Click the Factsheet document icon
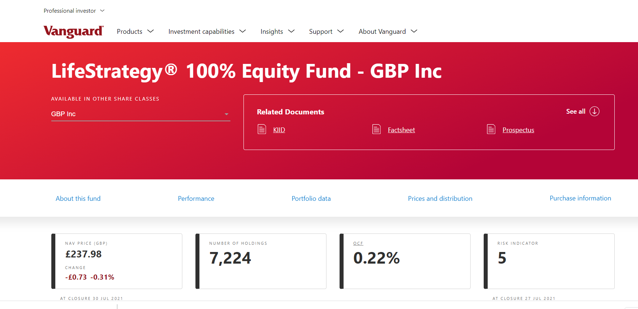This screenshot has height=309, width=638. click(376, 129)
